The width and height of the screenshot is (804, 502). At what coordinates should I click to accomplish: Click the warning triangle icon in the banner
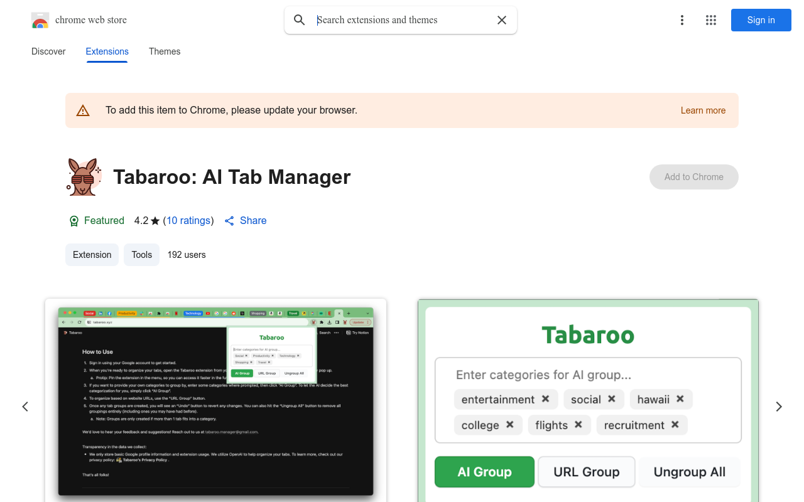[83, 110]
